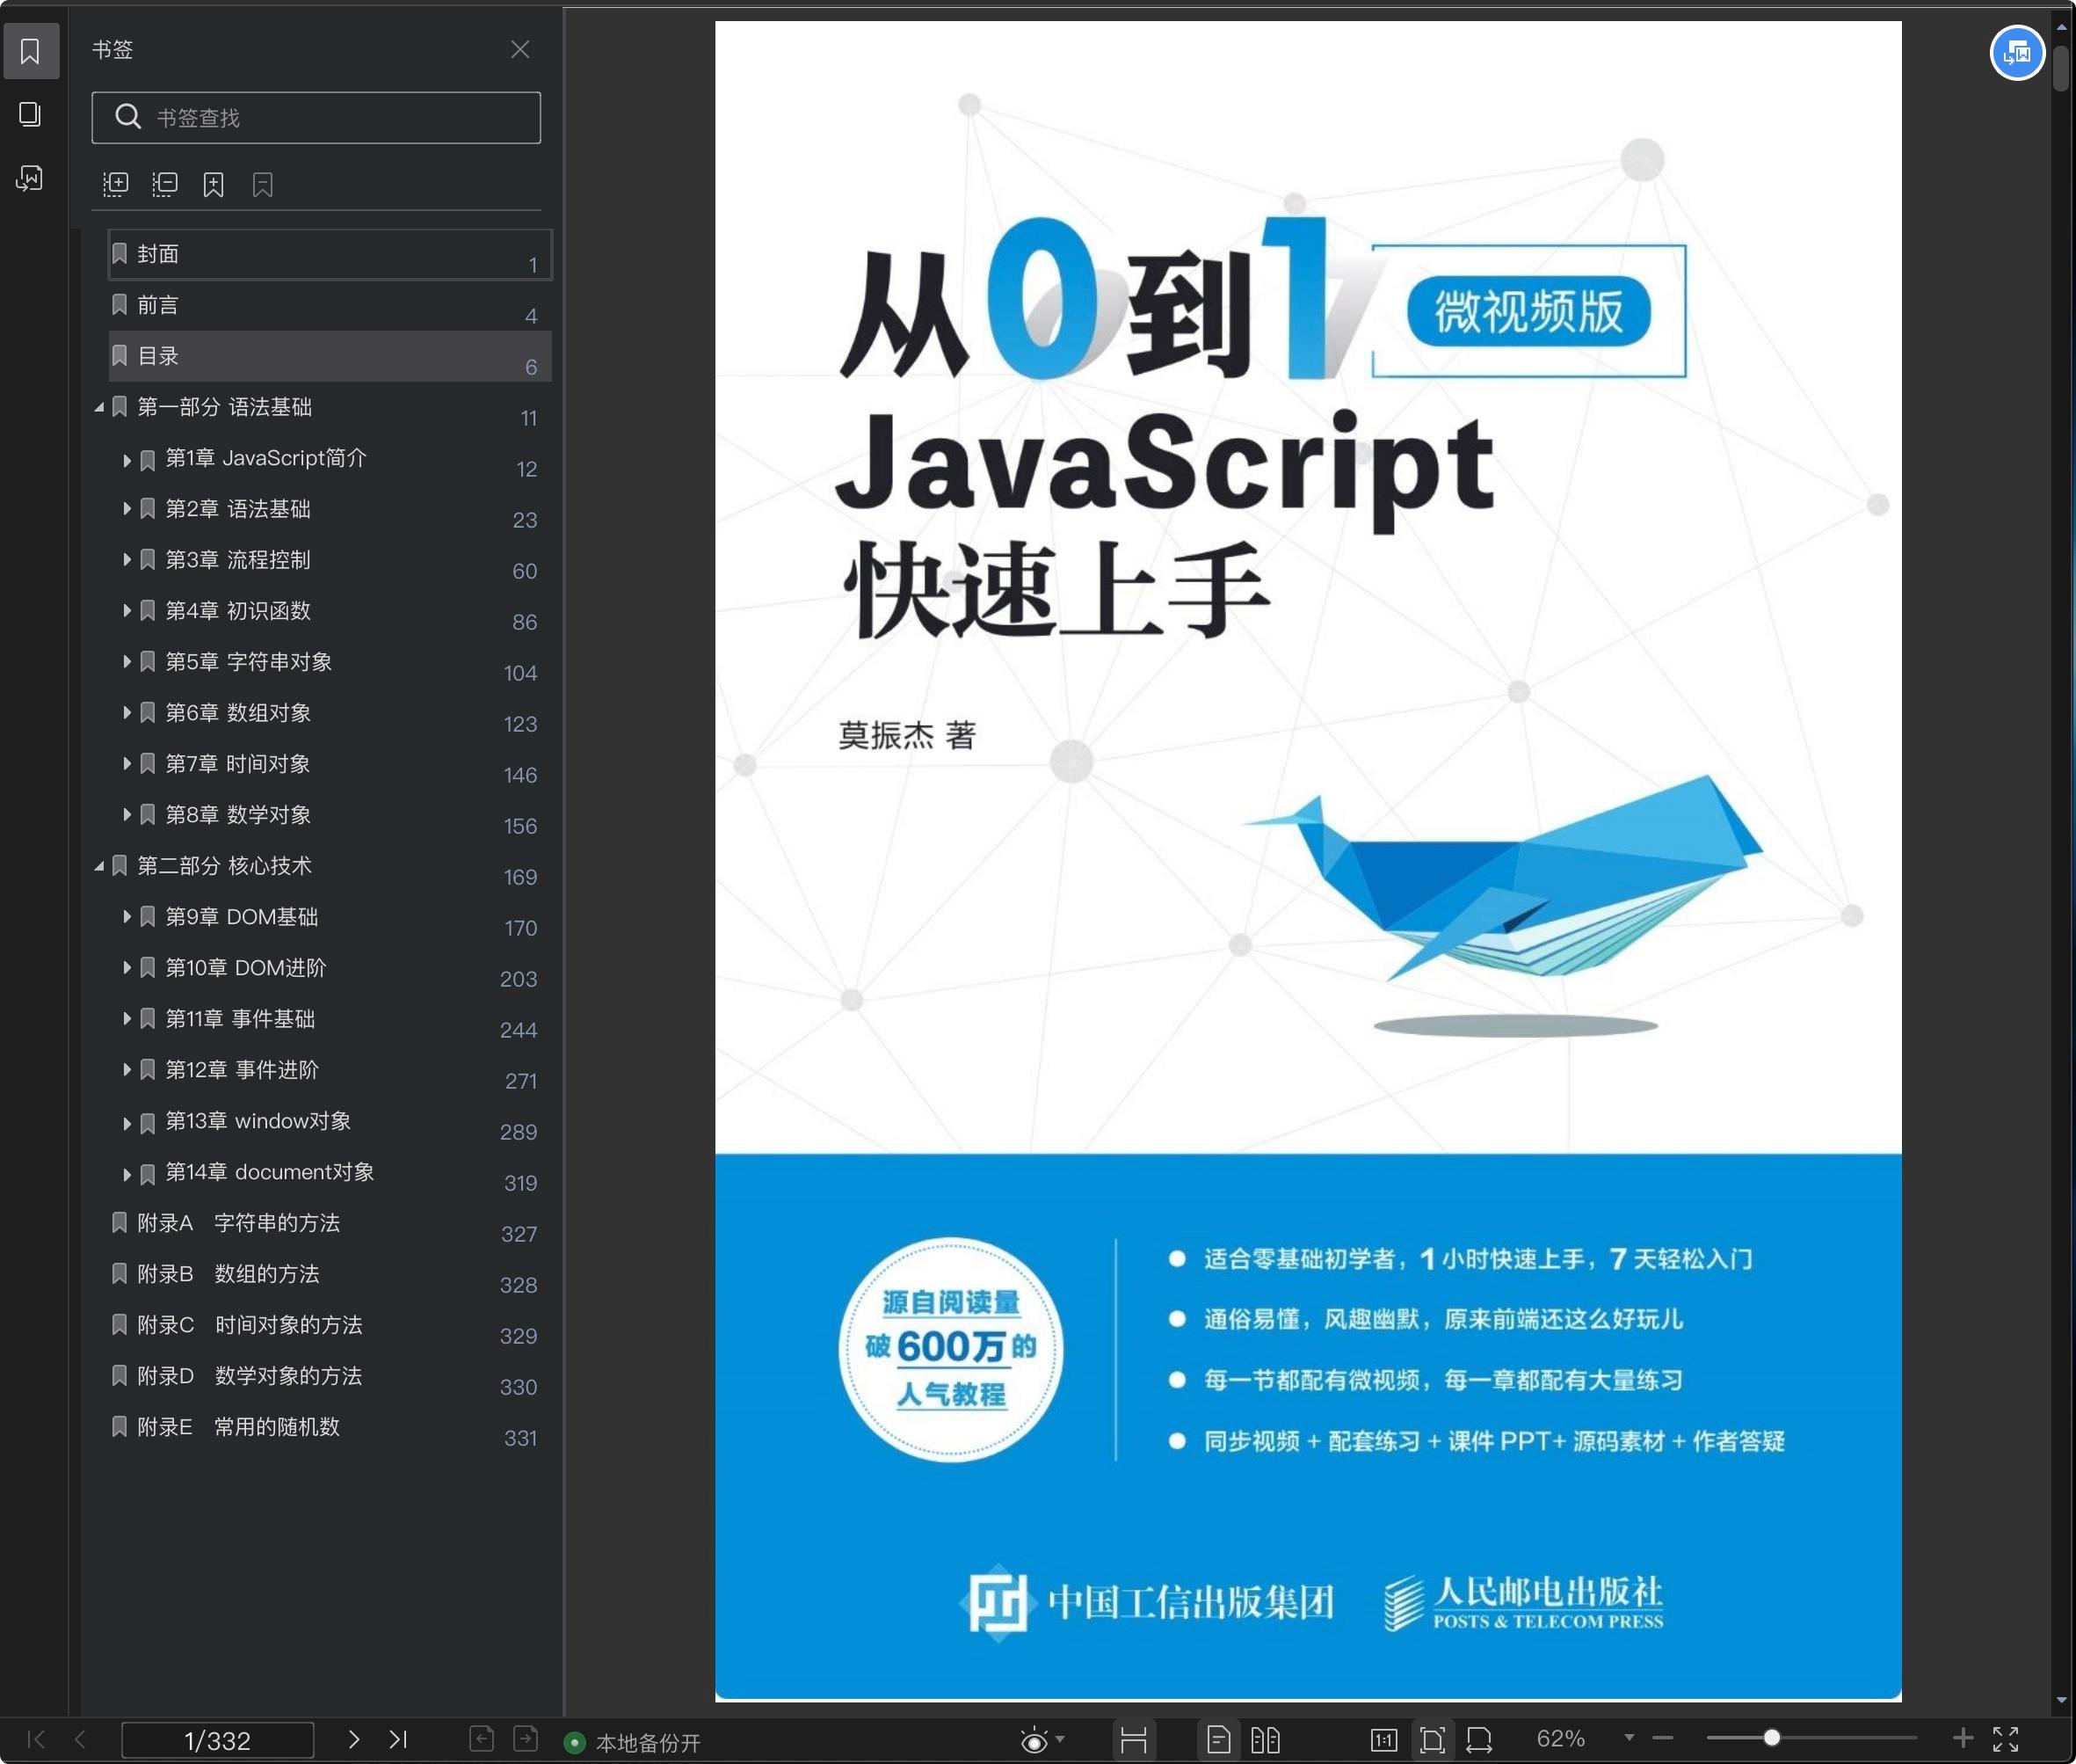Viewport: 2076px width, 1764px height.
Task: Expand 第8章 数学对象
Action: (127, 815)
